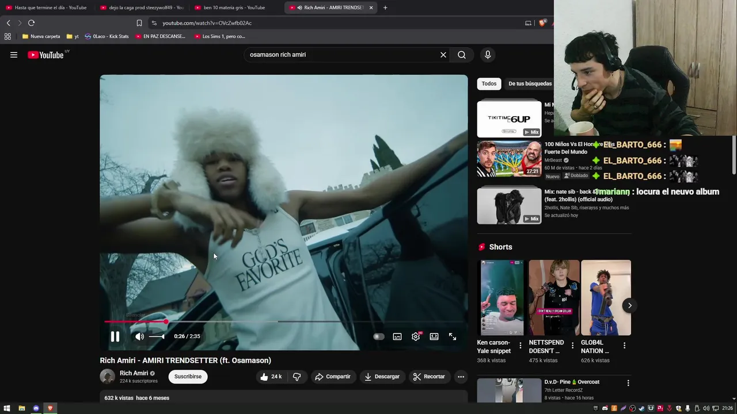
Task: Open the Rich Amiri channel avatar
Action: coord(107,377)
